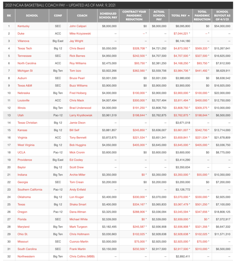Viewport: 235px width, 261px height.
Task: Sort by the School column header
Action: pyautogui.click(x=32, y=16)
